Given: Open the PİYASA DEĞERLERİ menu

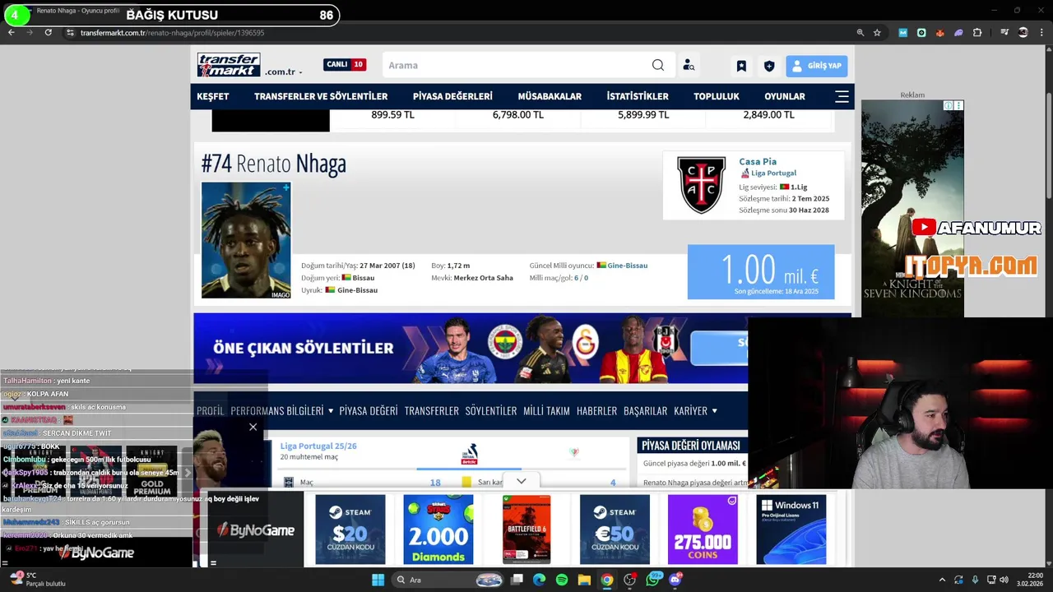Looking at the screenshot, I should click(x=452, y=96).
